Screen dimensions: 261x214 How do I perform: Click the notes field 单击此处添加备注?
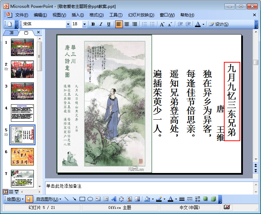[x=149, y=188]
